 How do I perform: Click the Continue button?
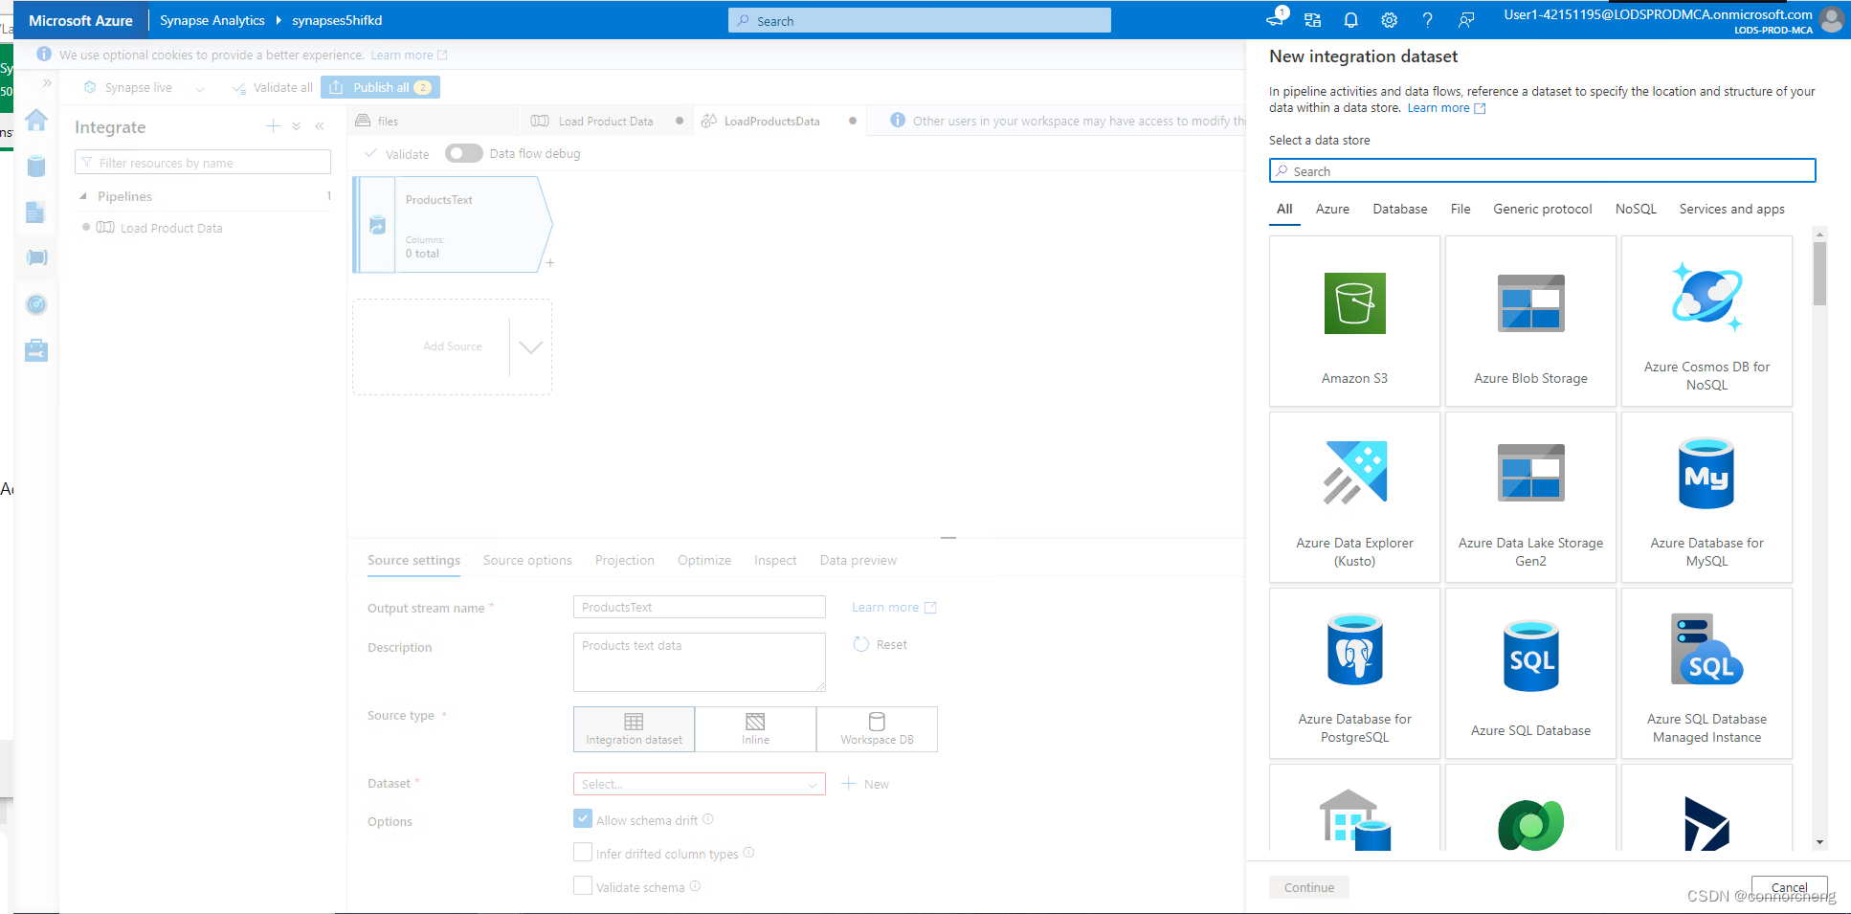[x=1309, y=887]
